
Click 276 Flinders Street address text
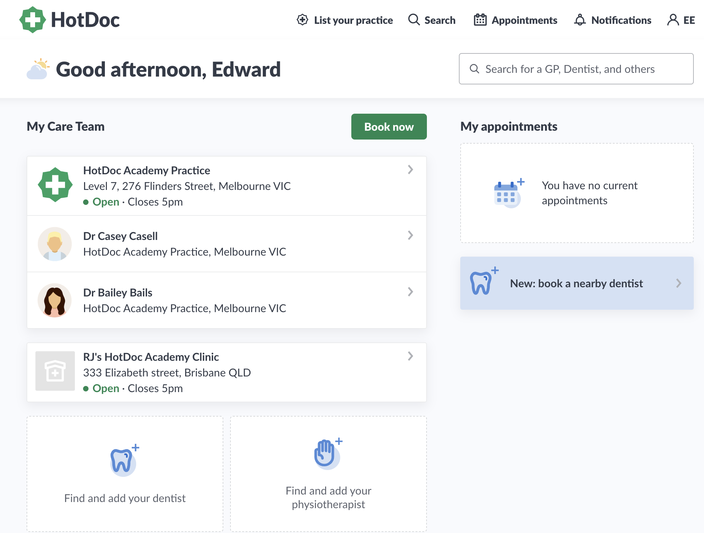tap(187, 186)
